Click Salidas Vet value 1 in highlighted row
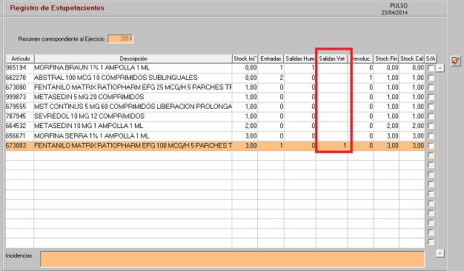Screen dimensions: 464x271 pos(345,146)
